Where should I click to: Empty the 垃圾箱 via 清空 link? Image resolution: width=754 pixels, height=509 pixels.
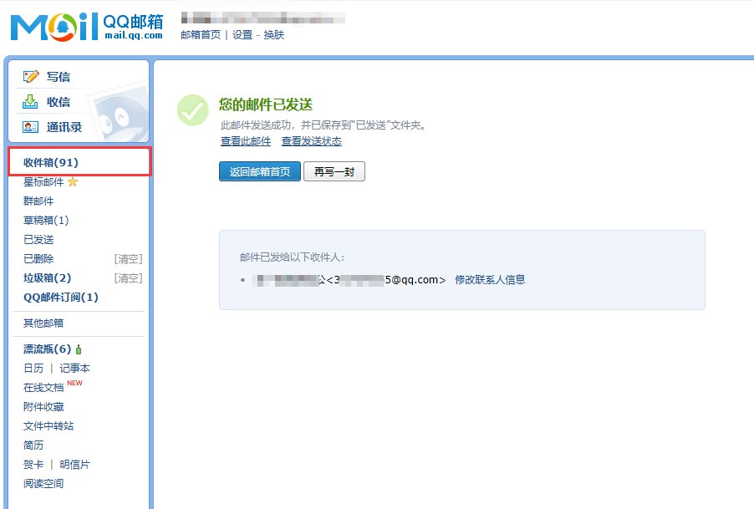128,277
